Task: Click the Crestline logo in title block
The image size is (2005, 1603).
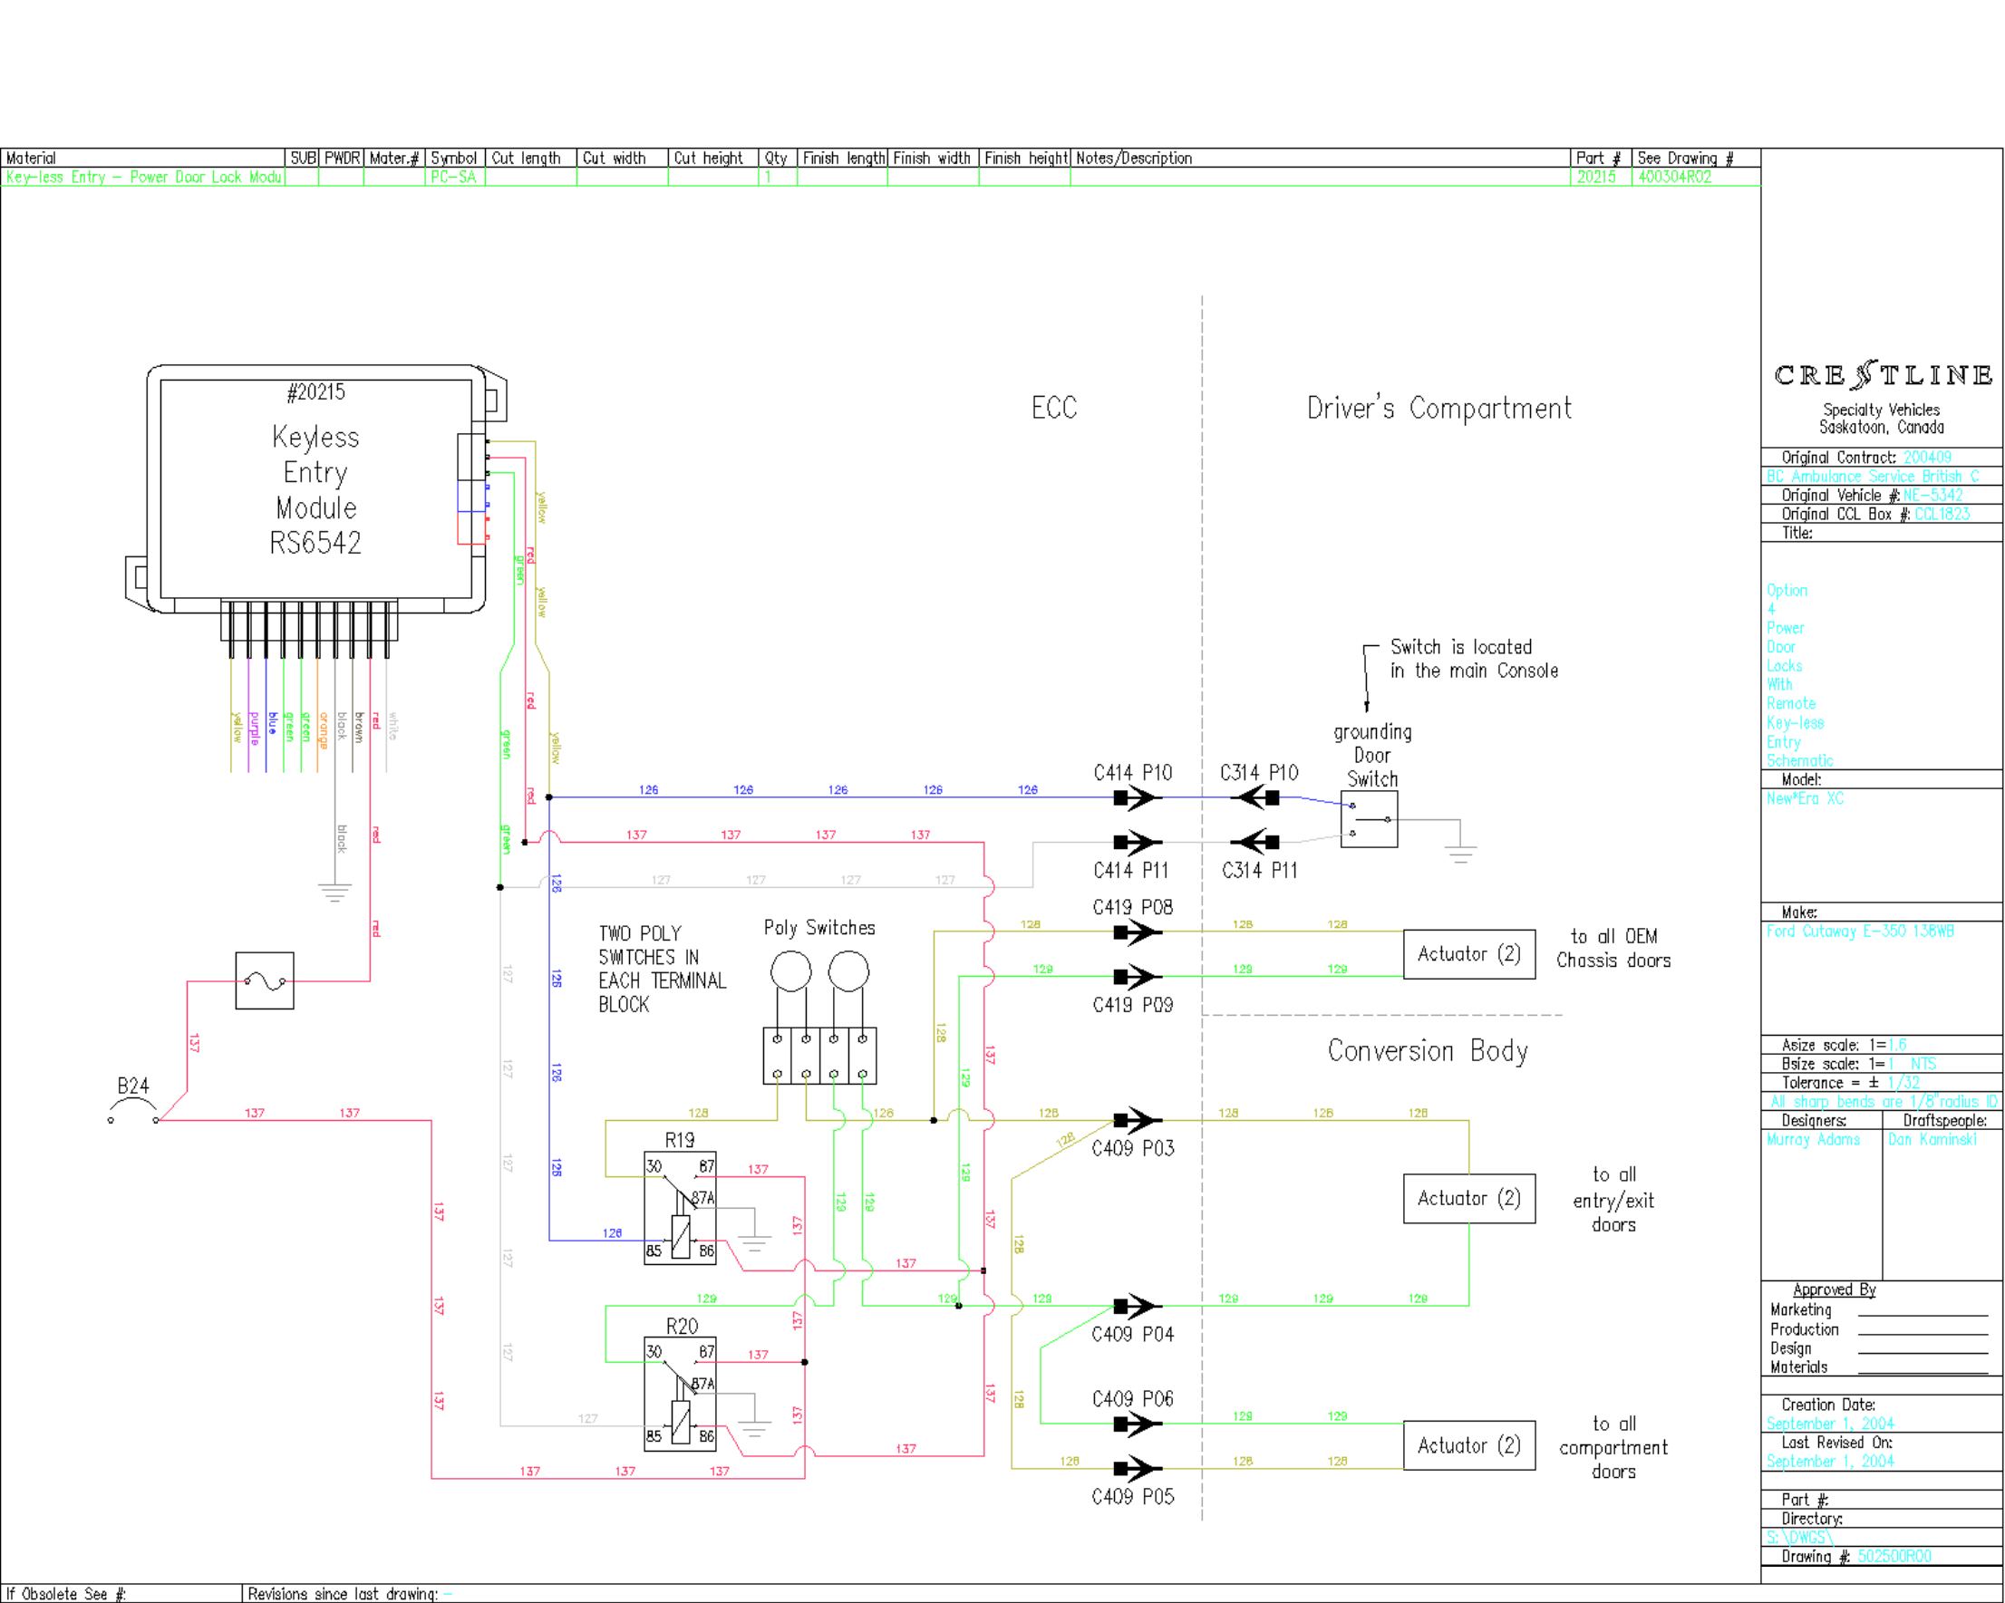Action: pos(1883,376)
